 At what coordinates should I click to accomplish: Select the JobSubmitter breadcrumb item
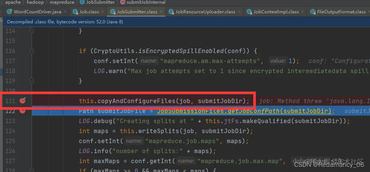coord(100,2)
